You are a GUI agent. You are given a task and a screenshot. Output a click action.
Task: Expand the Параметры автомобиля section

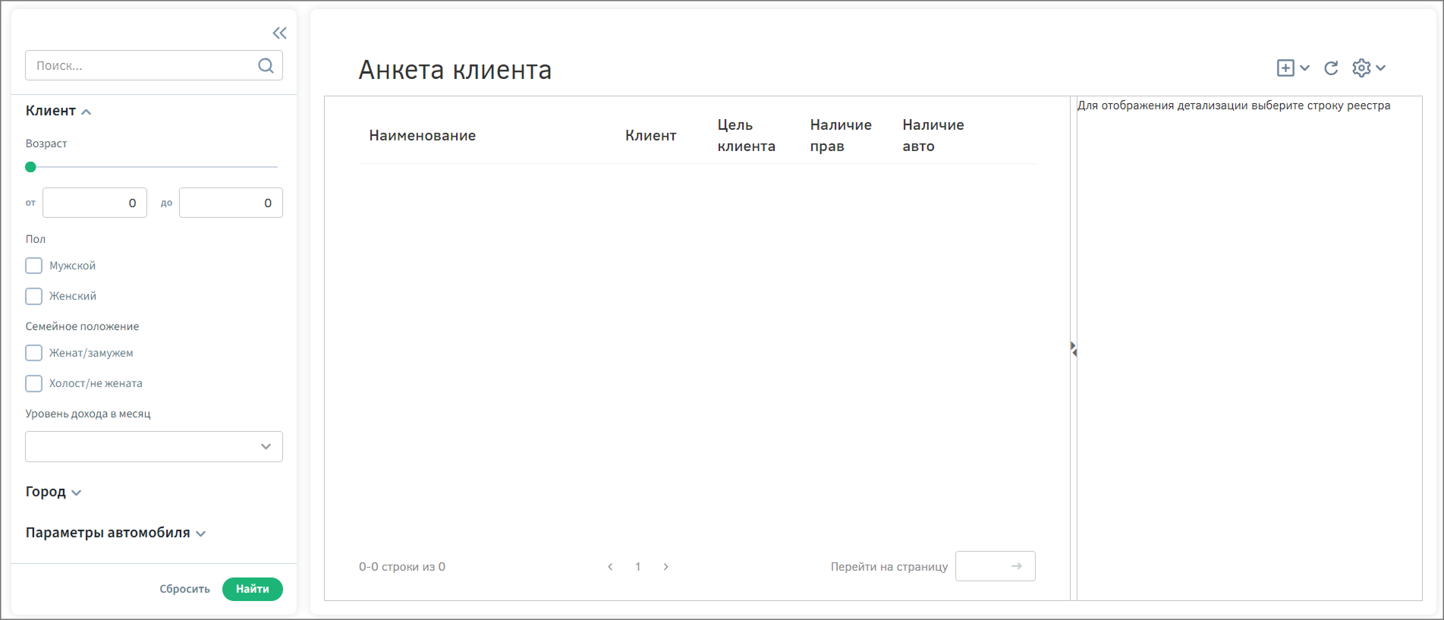[x=115, y=533]
